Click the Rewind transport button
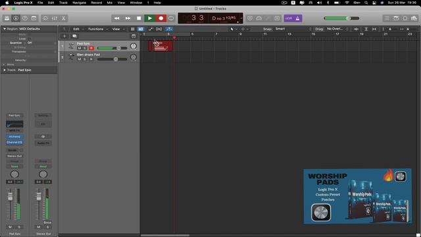421x237 pixels. (117, 18)
